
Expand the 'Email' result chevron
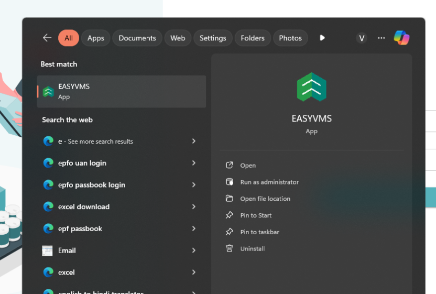click(x=194, y=251)
